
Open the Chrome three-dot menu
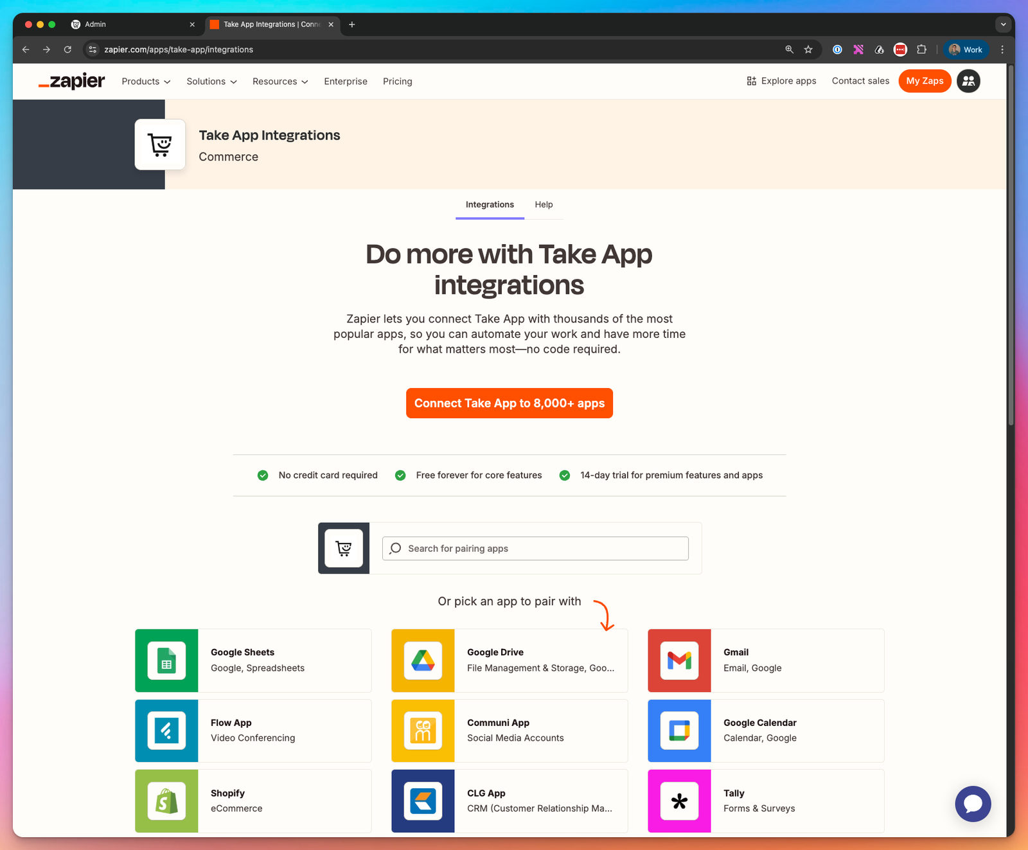(1002, 49)
